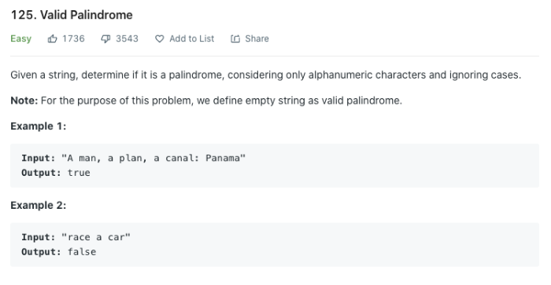Viewport: 551px width, 285px height.
Task: Click the "race a car" input string
Action: point(96,237)
